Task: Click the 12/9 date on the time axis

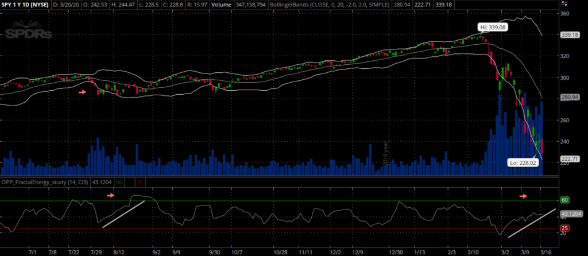Action: 358,252
